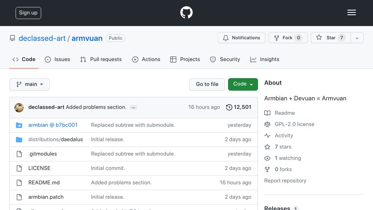
Task: Open 'Added problems section.' commit message in header
Action: [96, 107]
